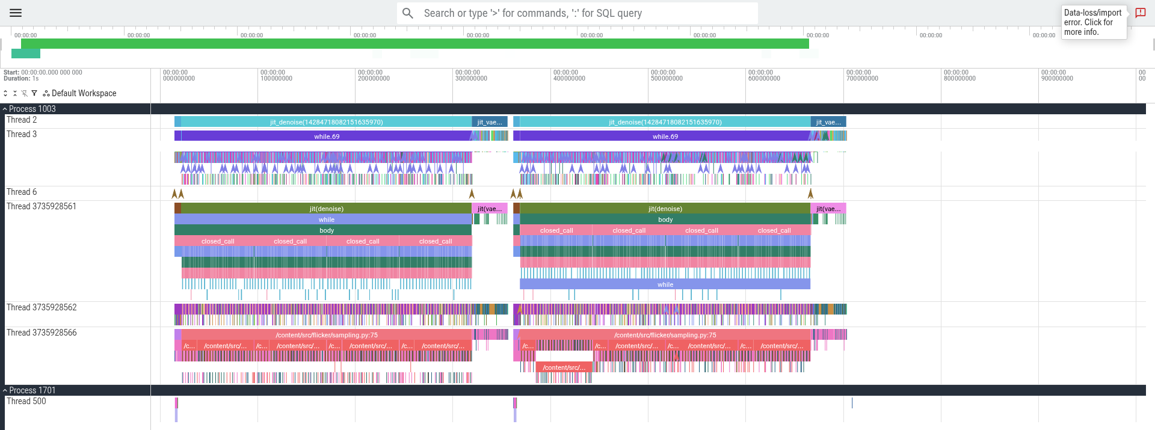The width and height of the screenshot is (1155, 430).
Task: Select the Thread 2 track label
Action: [x=22, y=120]
